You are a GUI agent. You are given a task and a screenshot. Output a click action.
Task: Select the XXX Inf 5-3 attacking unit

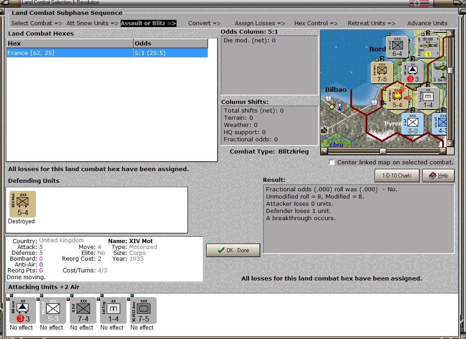(53, 311)
